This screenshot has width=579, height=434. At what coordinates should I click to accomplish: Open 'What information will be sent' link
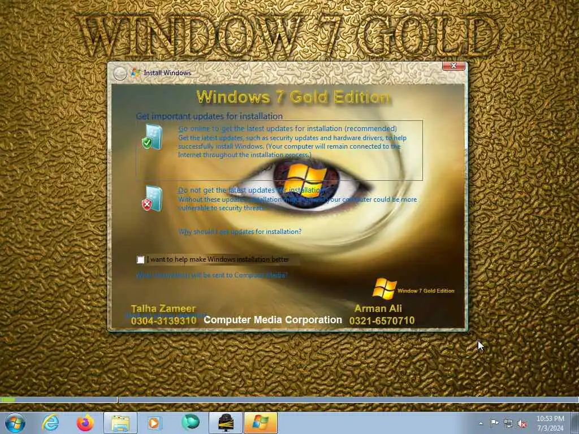[211, 275]
